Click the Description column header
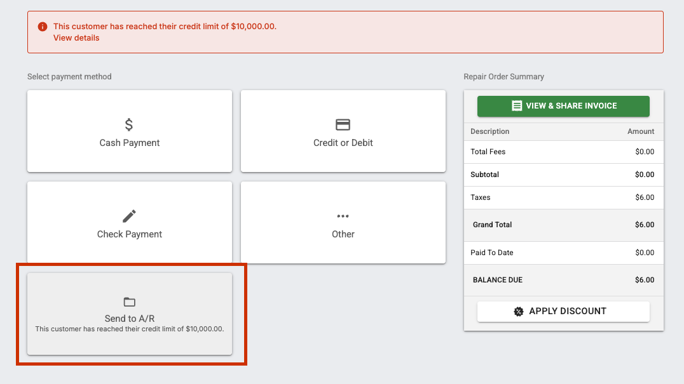 point(490,131)
